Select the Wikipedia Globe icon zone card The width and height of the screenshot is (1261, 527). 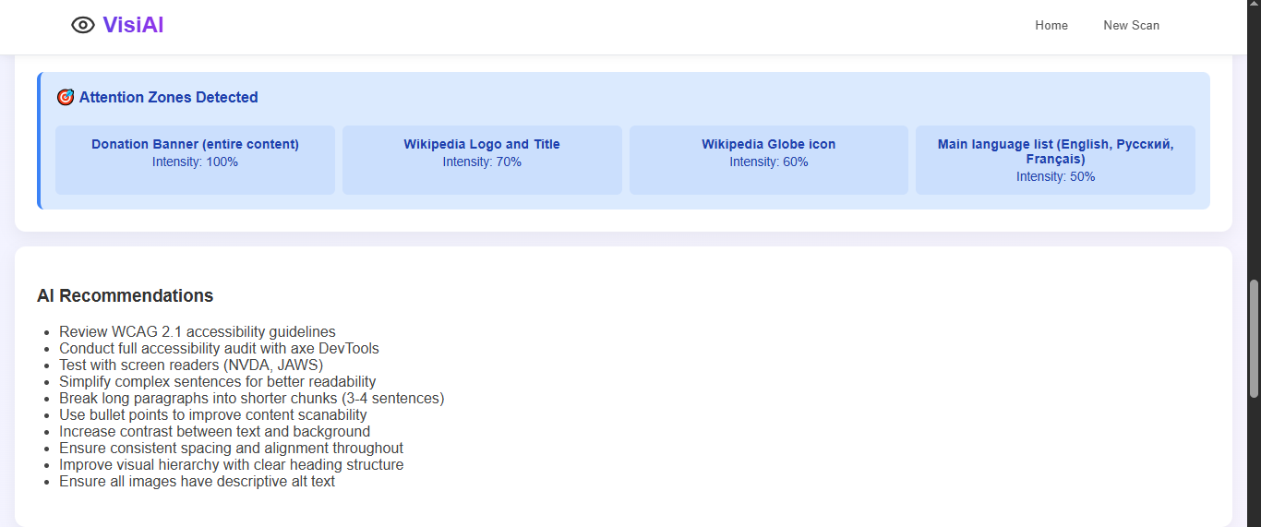tap(769, 160)
